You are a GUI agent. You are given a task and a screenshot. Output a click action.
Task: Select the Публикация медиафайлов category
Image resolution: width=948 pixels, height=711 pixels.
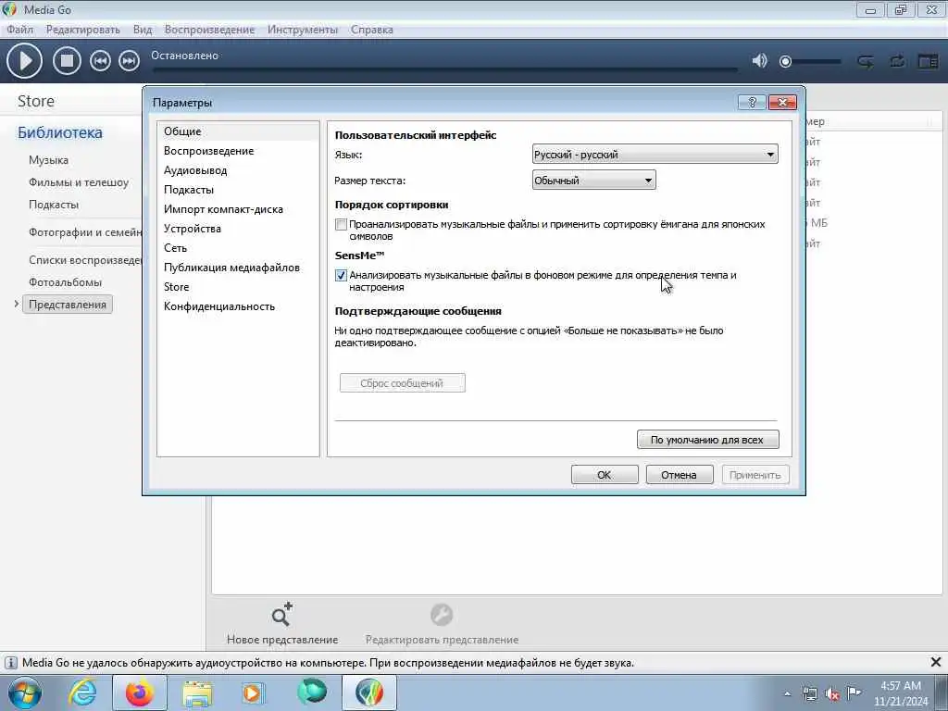pos(238,268)
